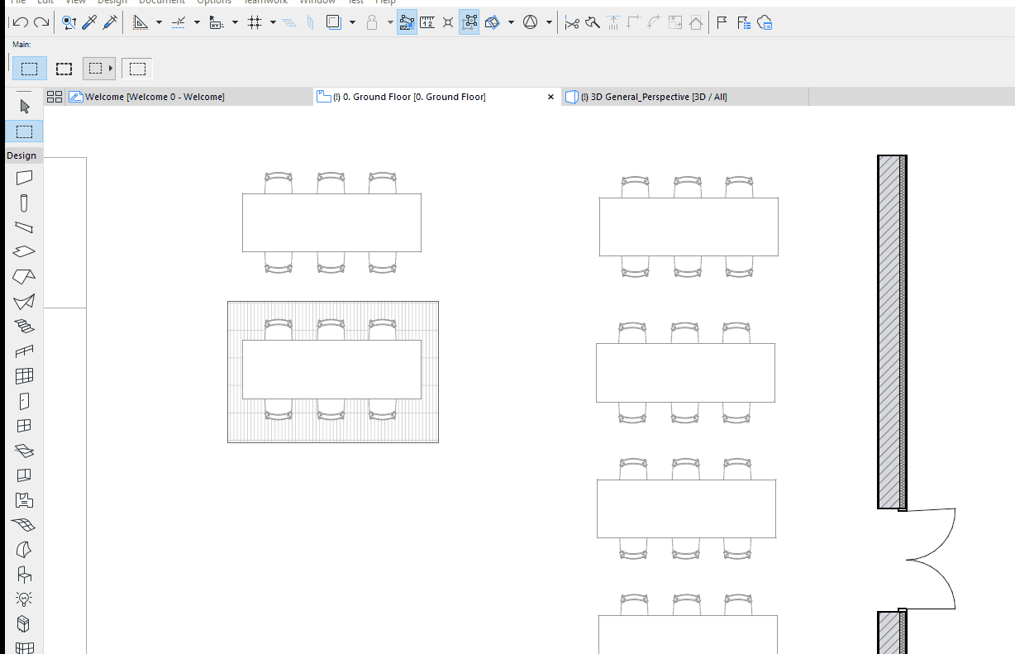This screenshot has height=654, width=1015.
Task: Expand the rotated-rectangle tool dropdown arrow
Action: click(x=511, y=23)
